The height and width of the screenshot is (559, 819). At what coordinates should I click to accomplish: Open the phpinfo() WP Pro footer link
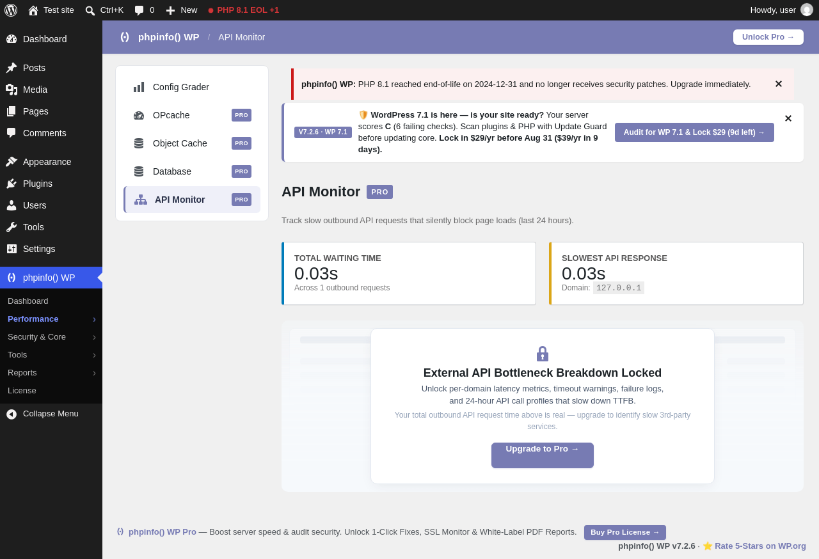(163, 531)
